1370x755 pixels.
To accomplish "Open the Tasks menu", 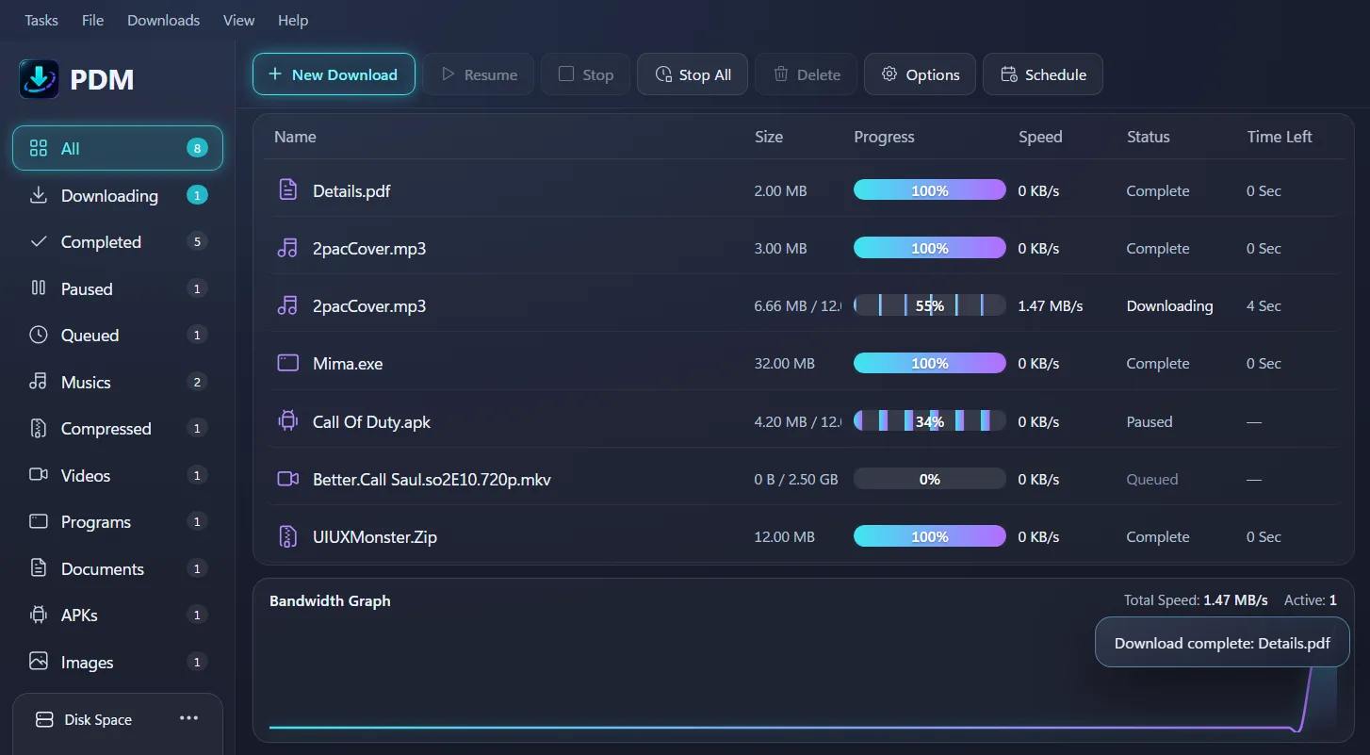I will (41, 20).
